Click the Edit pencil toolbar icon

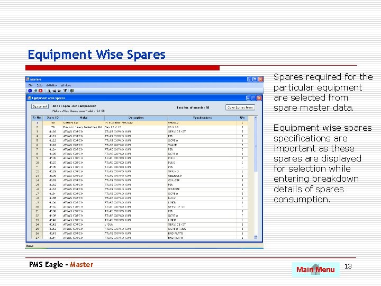pos(35,91)
